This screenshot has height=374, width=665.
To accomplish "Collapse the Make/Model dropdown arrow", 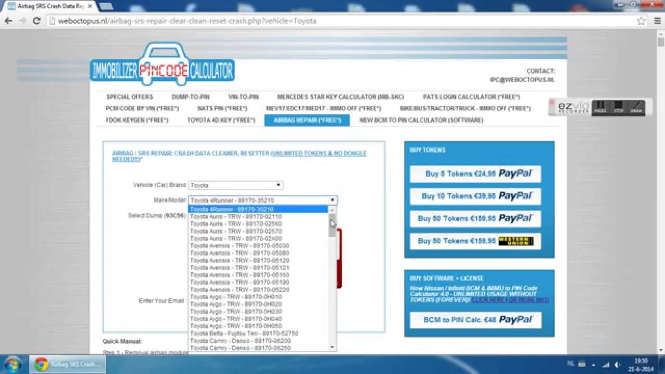I will pos(332,200).
